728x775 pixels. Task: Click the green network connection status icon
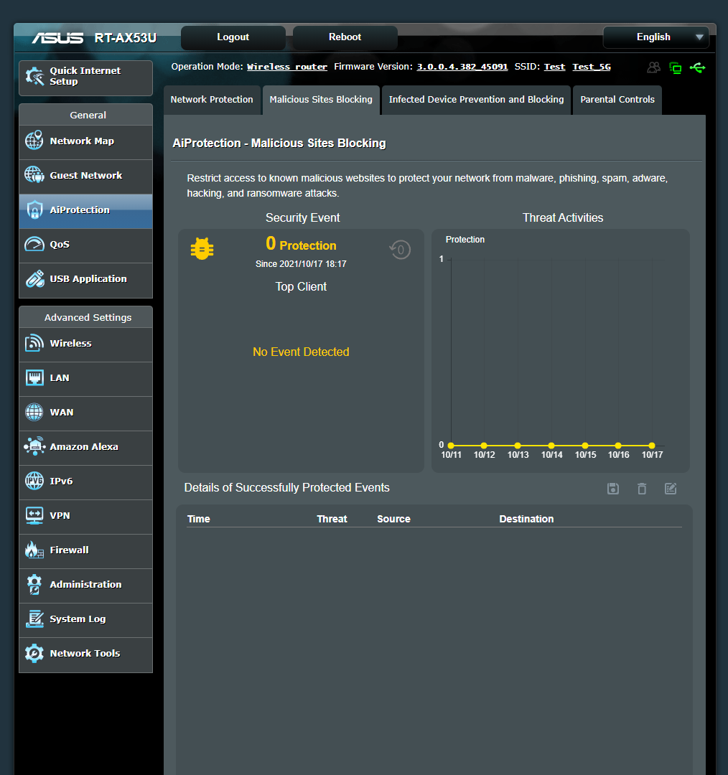click(x=676, y=67)
